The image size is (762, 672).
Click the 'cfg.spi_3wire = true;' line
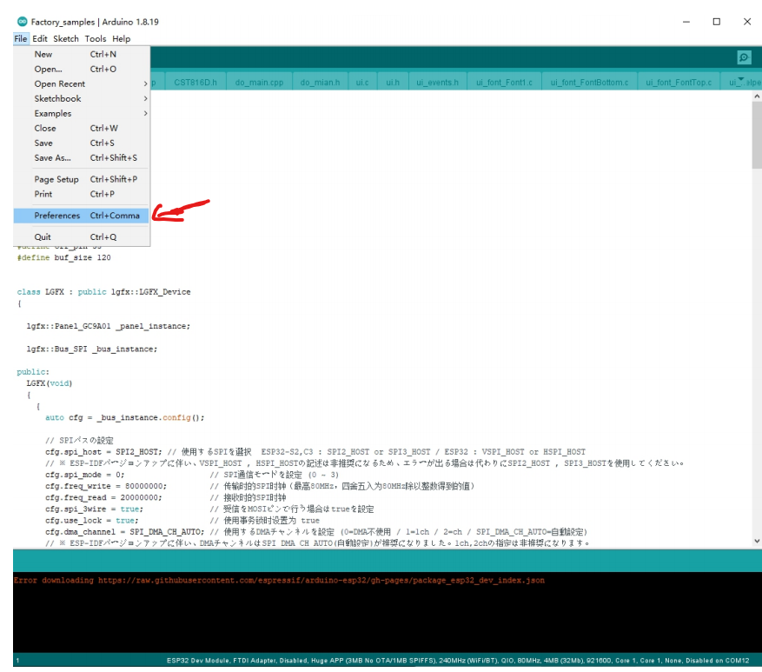coord(95,509)
